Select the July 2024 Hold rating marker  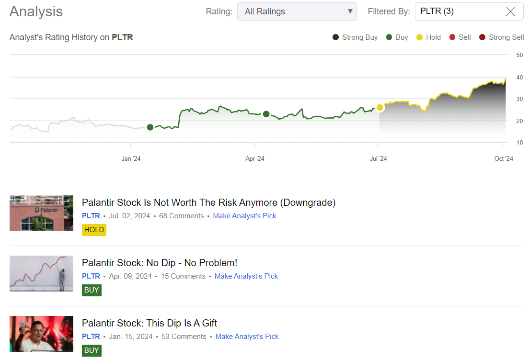(380, 108)
